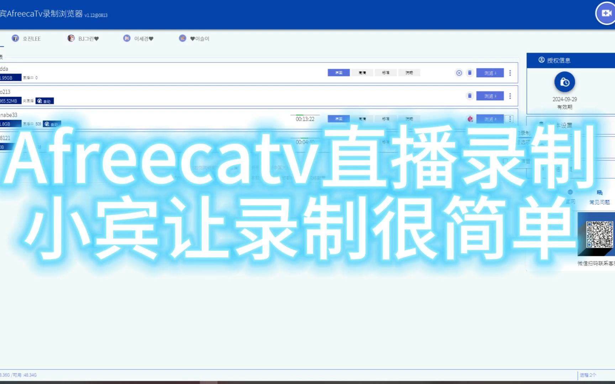Click the globe icon for official website
This screenshot has height=384, width=615.
point(570,192)
